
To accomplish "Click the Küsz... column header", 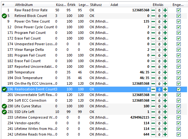I will (61, 5).
